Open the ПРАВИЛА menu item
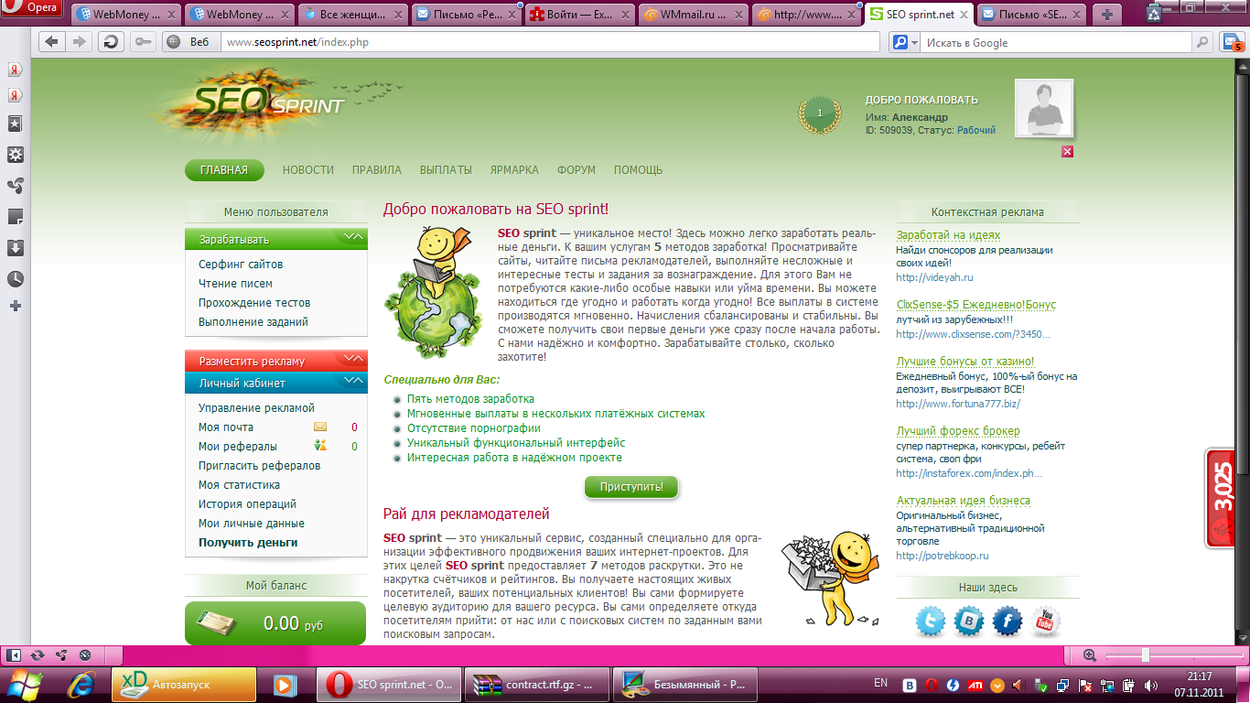 [377, 170]
